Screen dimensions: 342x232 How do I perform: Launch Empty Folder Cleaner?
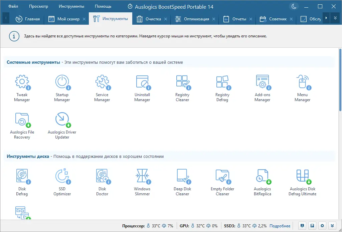click(x=222, y=182)
